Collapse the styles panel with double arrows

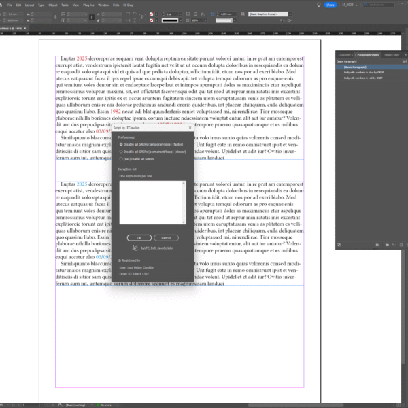(405, 55)
